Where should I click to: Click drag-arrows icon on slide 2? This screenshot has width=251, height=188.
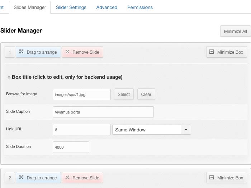point(22,178)
